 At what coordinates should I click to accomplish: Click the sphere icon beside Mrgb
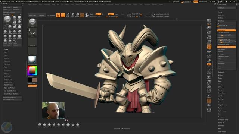click(87, 15)
